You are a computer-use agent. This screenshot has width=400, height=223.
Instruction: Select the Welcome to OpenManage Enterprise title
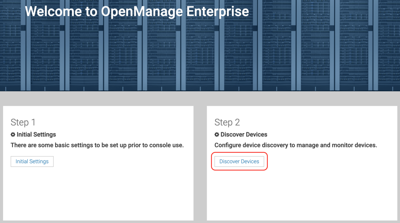pyautogui.click(x=137, y=11)
